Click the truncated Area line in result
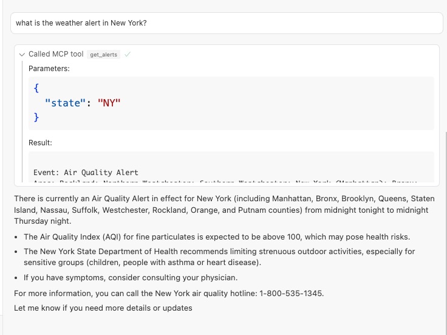This screenshot has height=335, width=447. [225, 181]
